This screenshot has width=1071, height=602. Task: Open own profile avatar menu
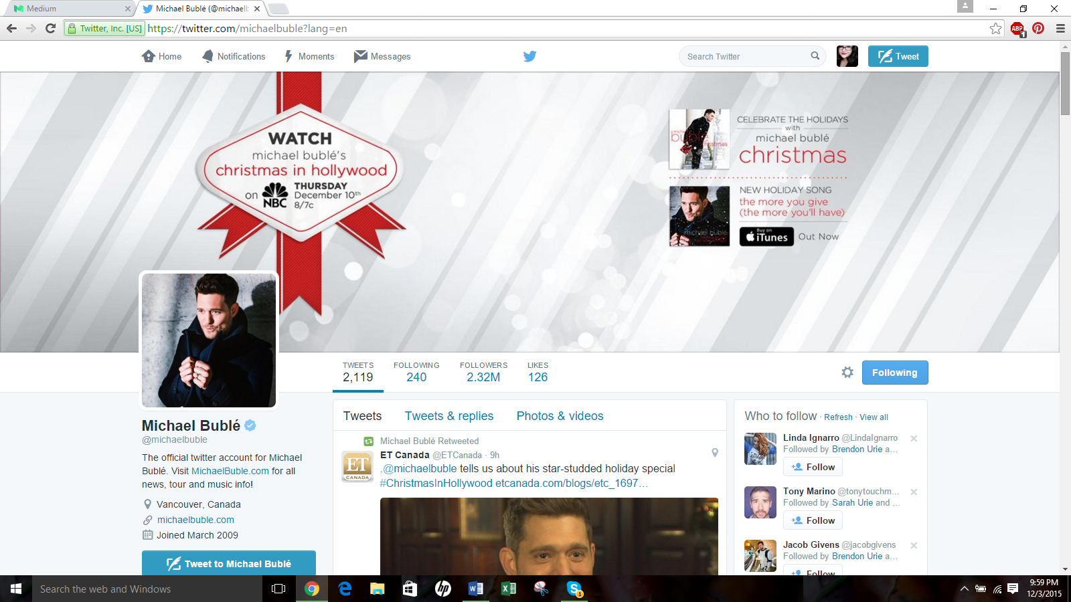(847, 56)
